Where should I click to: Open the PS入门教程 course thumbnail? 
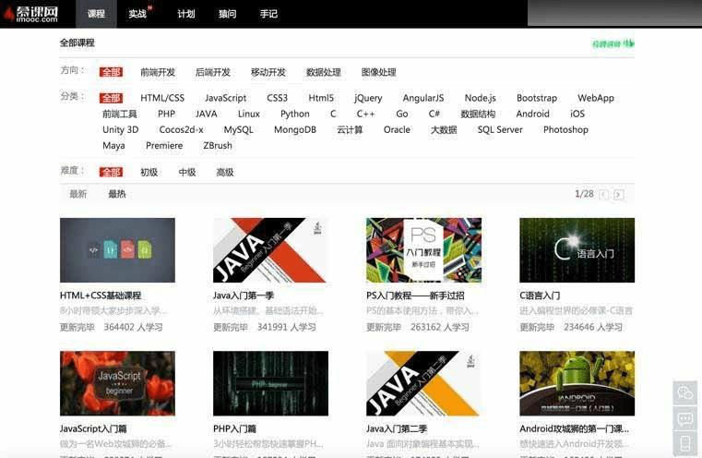click(424, 250)
